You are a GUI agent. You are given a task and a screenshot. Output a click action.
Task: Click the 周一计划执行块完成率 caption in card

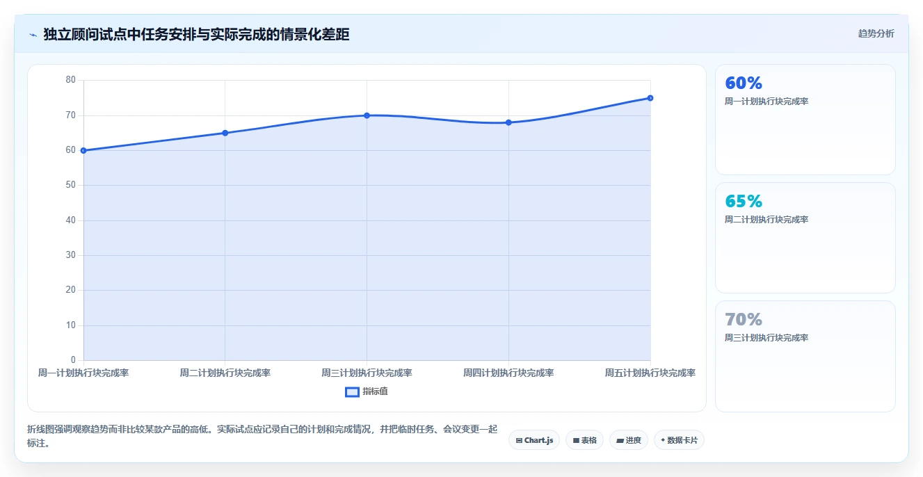(x=767, y=102)
